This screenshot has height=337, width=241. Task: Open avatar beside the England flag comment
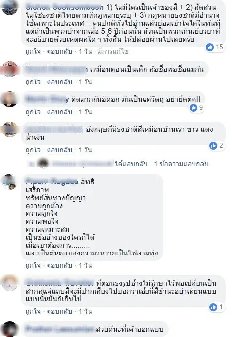click(x=10, y=129)
